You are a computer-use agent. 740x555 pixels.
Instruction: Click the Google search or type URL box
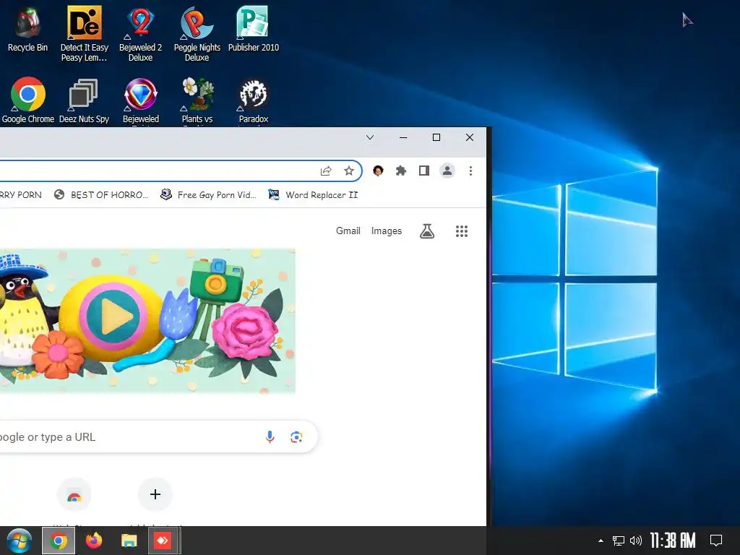(x=158, y=437)
